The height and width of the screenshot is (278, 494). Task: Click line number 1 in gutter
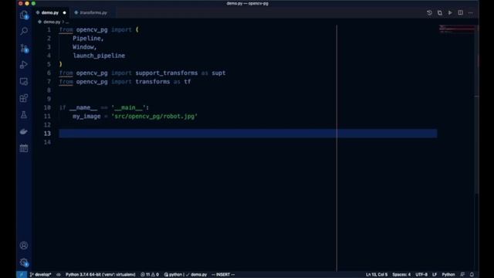coord(49,29)
